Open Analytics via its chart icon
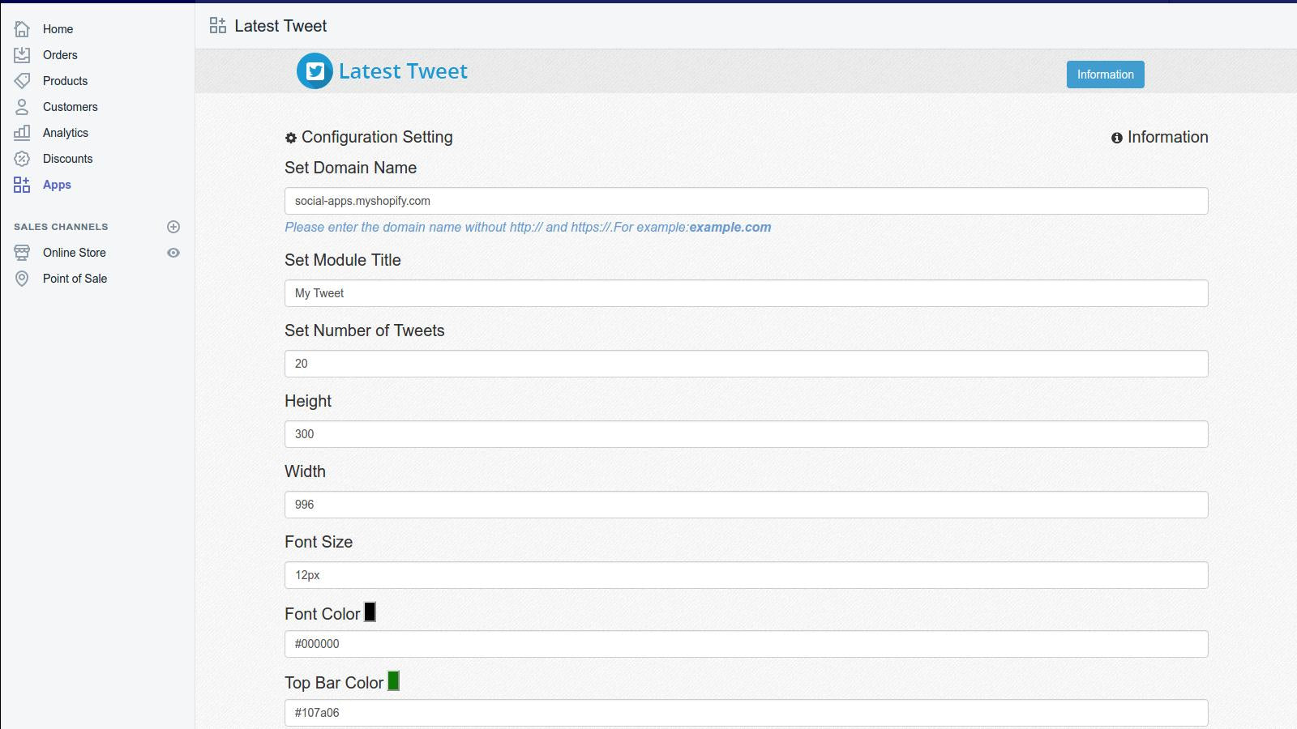1297x729 pixels. pos(22,132)
